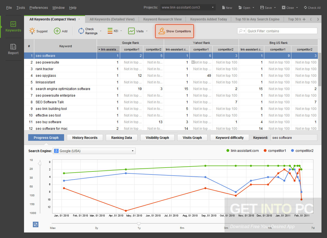Sort by the Keyword column header
This screenshot has height=238, width=327.
[x=65, y=46]
